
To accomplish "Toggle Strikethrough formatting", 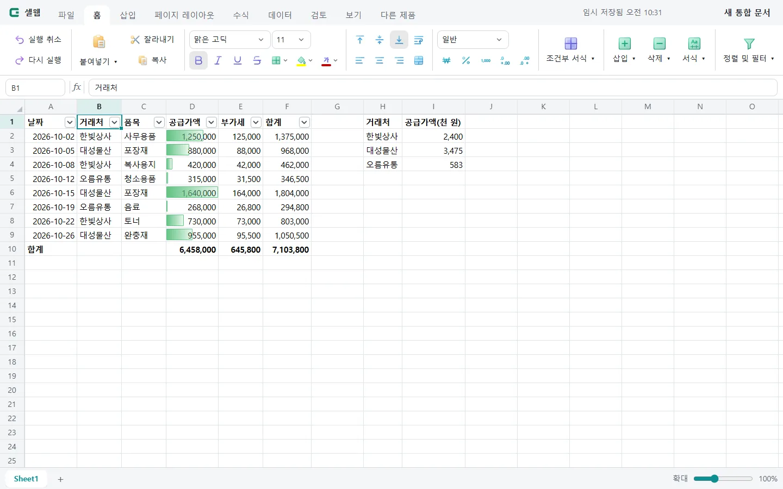I will pyautogui.click(x=257, y=60).
